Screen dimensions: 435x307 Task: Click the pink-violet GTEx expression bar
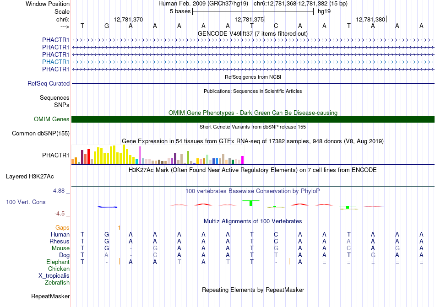click(x=140, y=155)
